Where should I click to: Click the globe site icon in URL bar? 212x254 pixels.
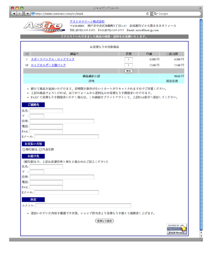[33, 14]
